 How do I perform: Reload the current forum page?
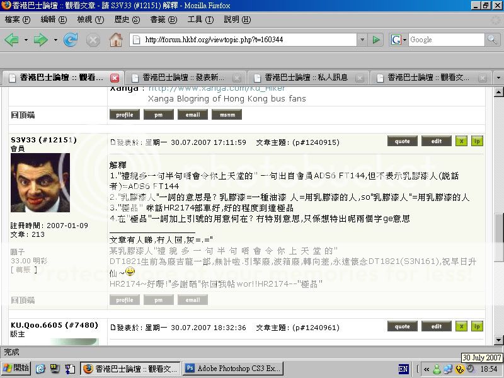tap(70, 40)
